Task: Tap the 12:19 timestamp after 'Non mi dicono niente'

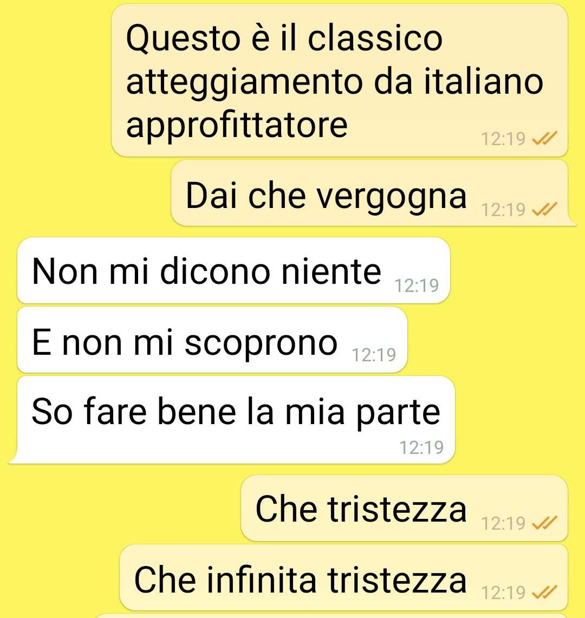Action: click(417, 285)
